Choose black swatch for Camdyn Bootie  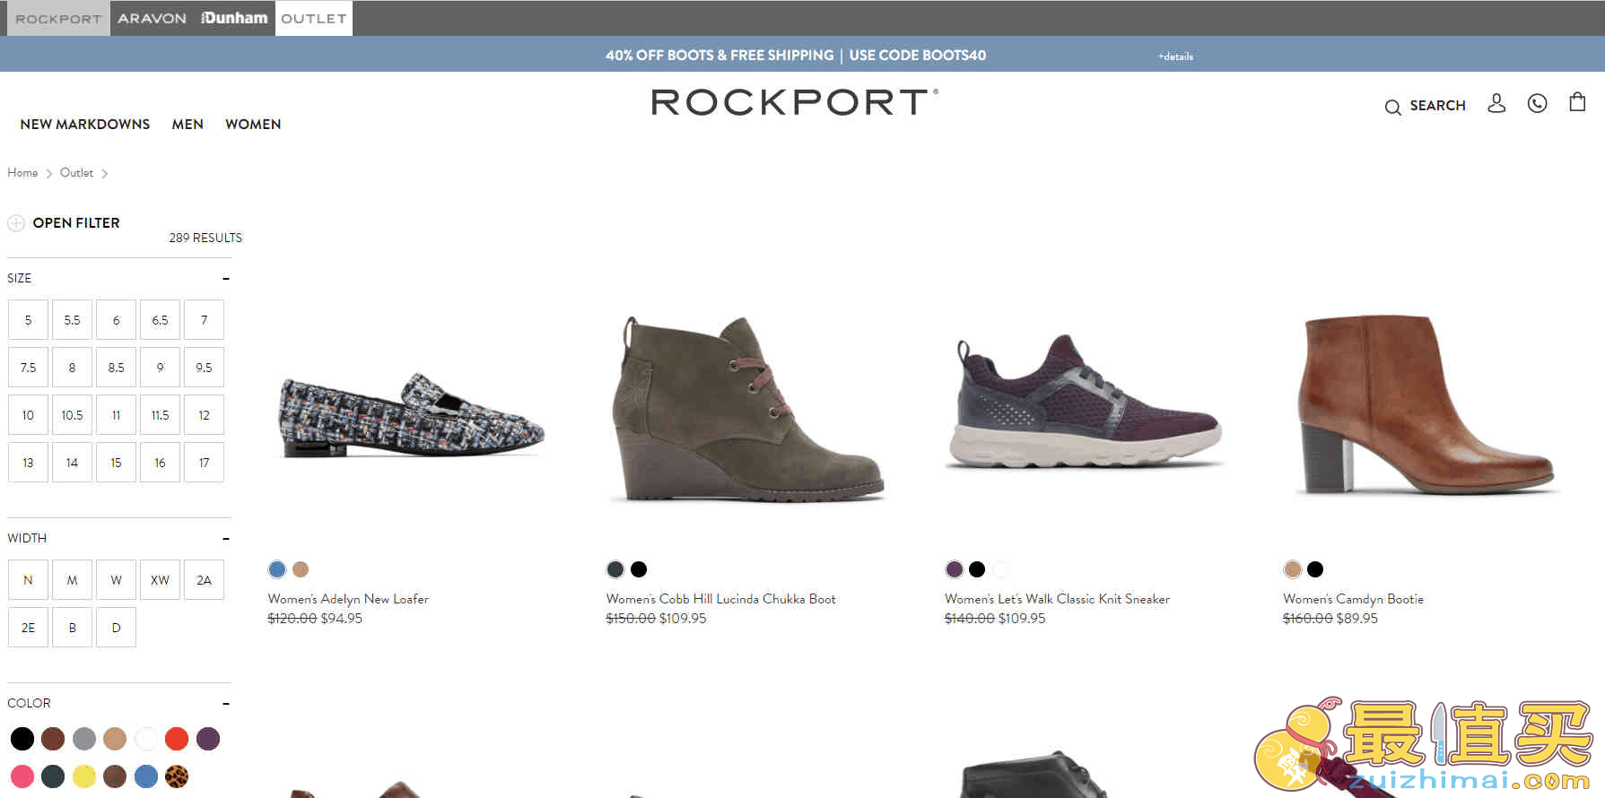pos(1315,569)
